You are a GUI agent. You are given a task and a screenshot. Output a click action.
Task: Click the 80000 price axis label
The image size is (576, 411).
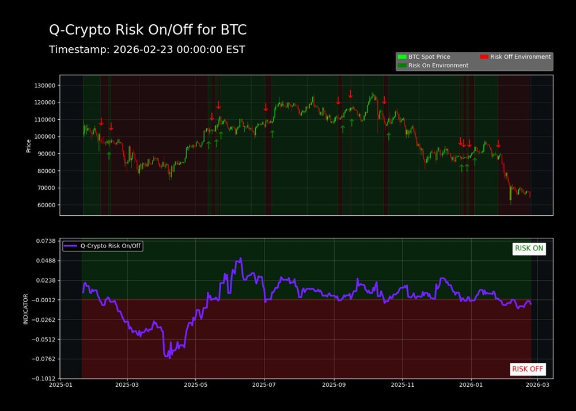(x=46, y=171)
